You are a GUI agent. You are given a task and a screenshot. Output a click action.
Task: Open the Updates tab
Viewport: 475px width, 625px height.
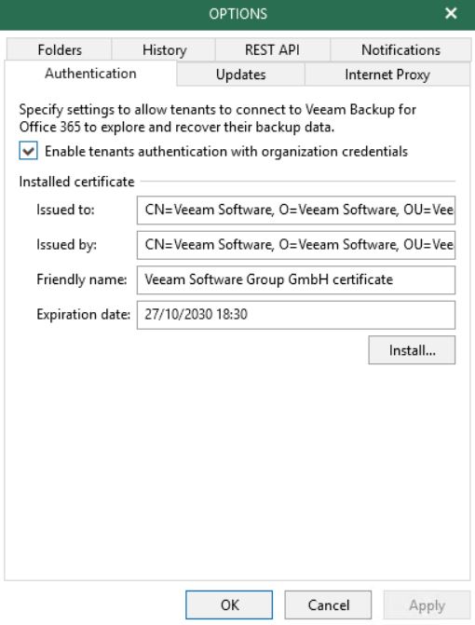coord(240,75)
